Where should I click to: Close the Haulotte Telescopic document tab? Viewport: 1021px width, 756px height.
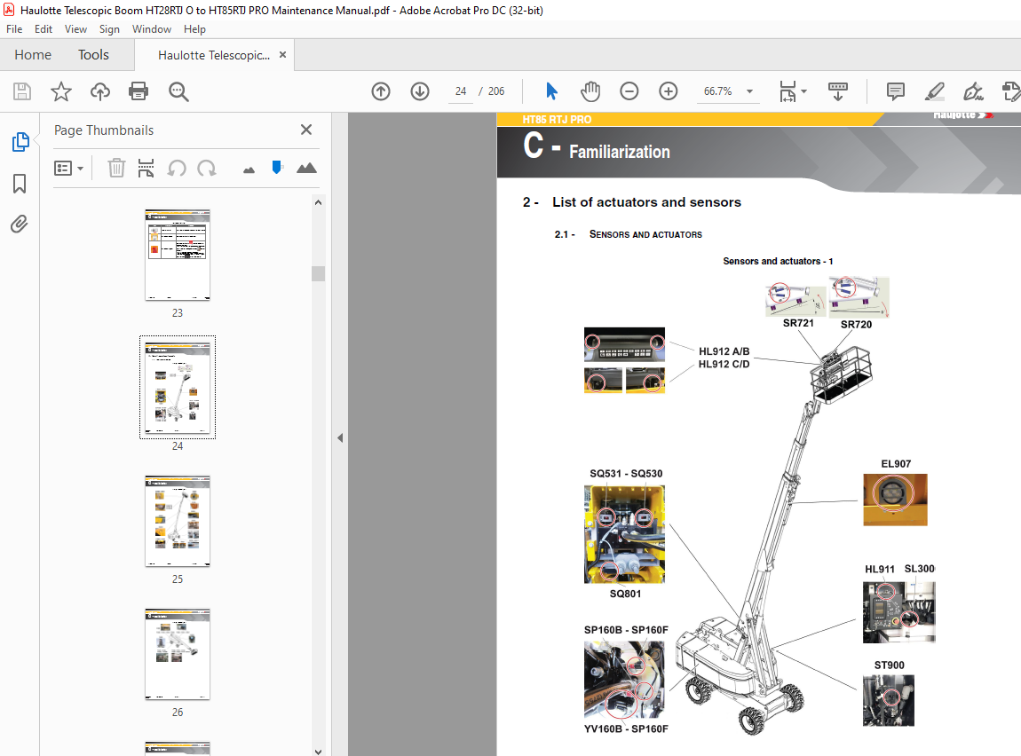(x=282, y=55)
